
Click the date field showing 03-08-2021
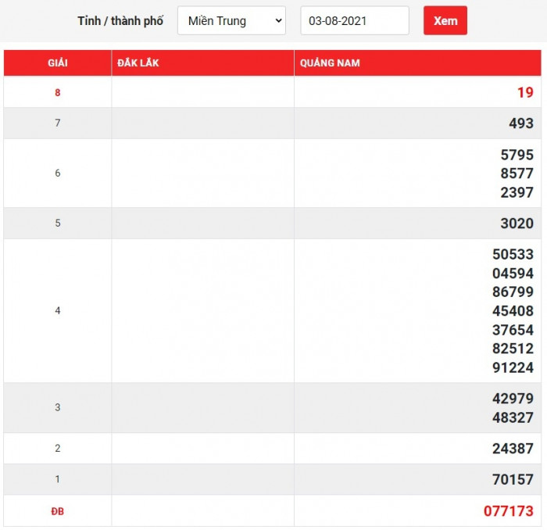[x=354, y=21]
